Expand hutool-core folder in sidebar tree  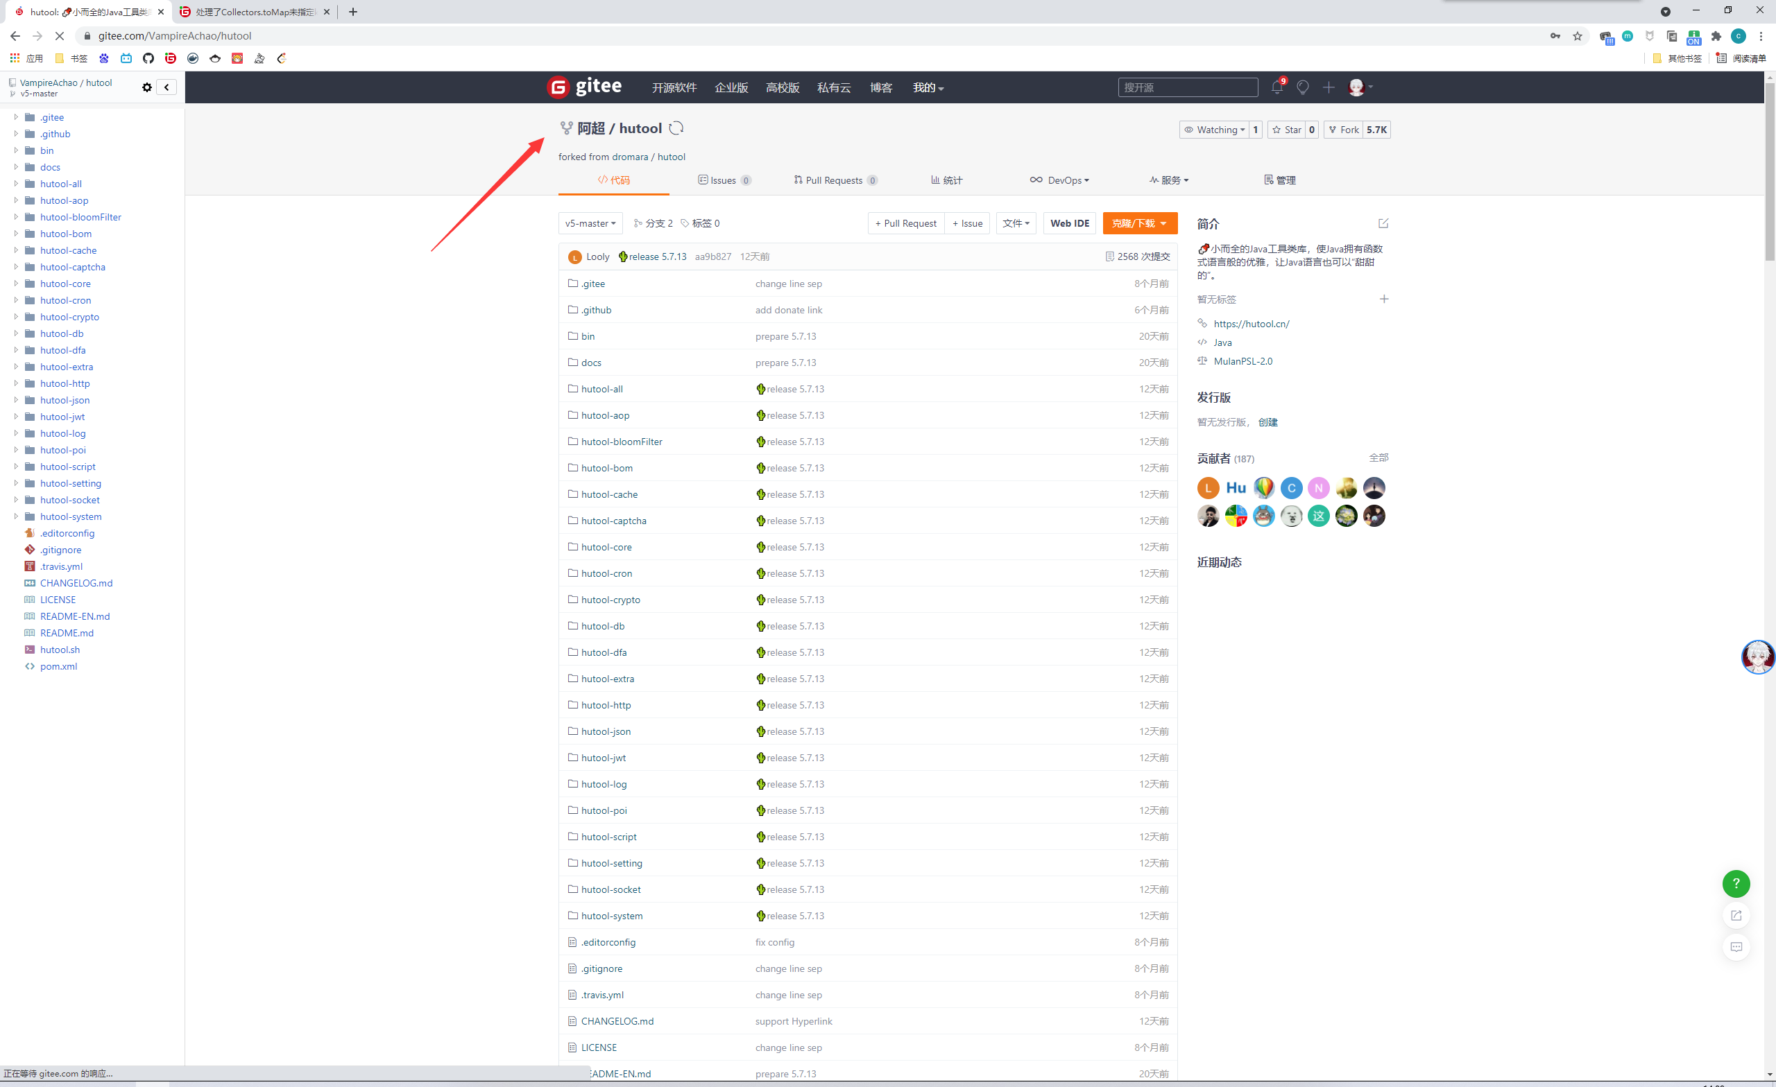tap(16, 284)
